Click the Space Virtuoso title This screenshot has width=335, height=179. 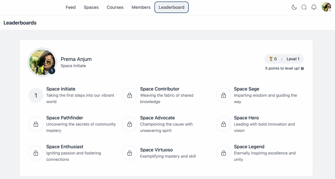[156, 150]
